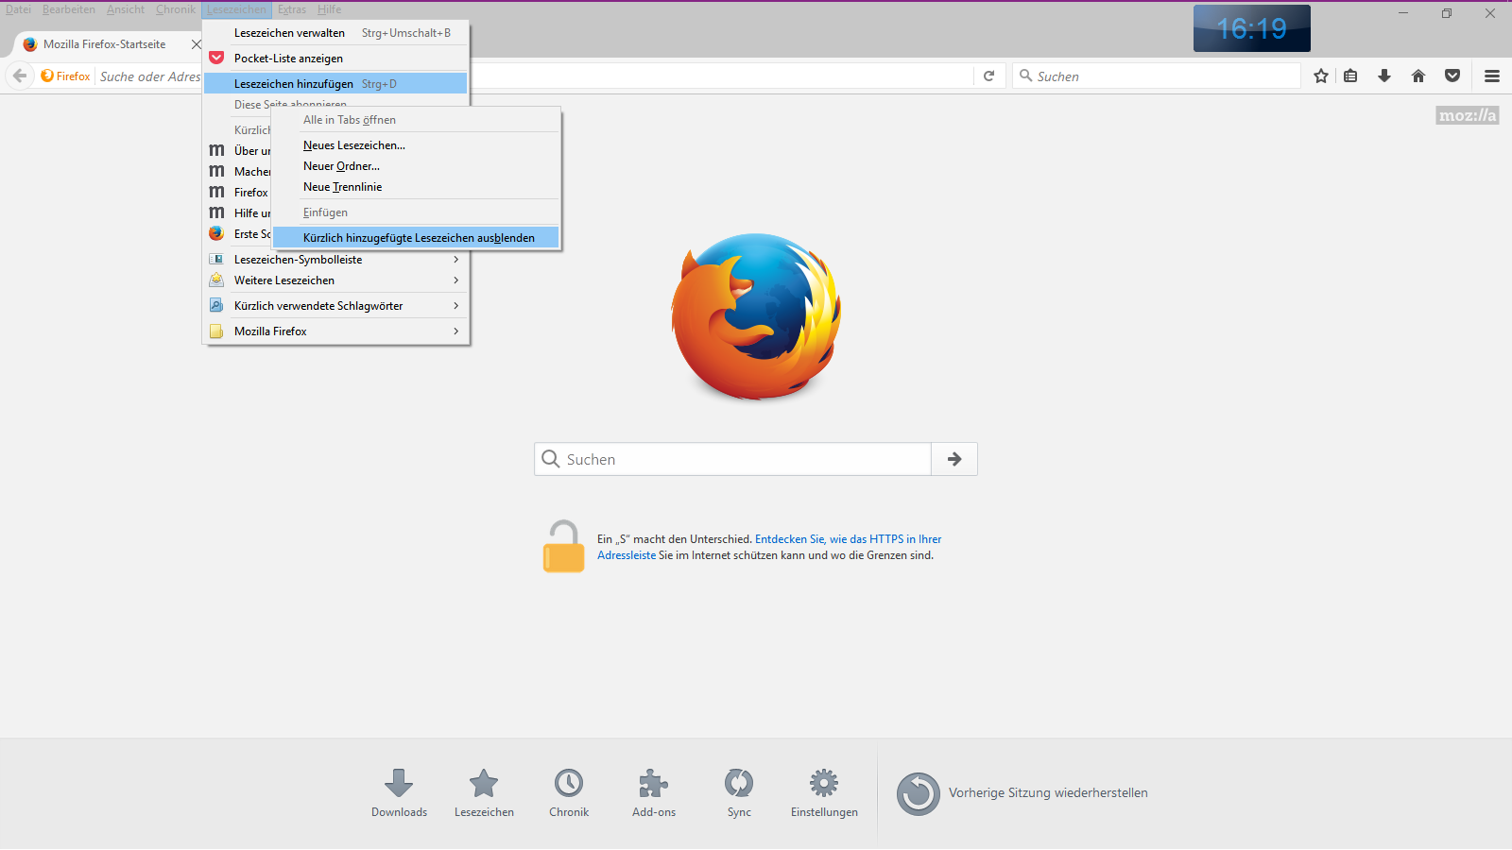Open Lesezeichen star in bottom launcher
This screenshot has height=850, width=1512.
484,792
